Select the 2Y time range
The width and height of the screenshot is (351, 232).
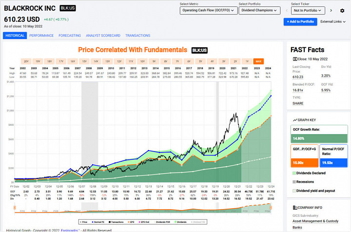pyautogui.click(x=235, y=61)
